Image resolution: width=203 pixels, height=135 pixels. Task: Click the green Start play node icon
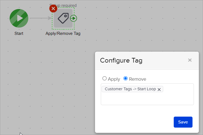click(x=19, y=18)
